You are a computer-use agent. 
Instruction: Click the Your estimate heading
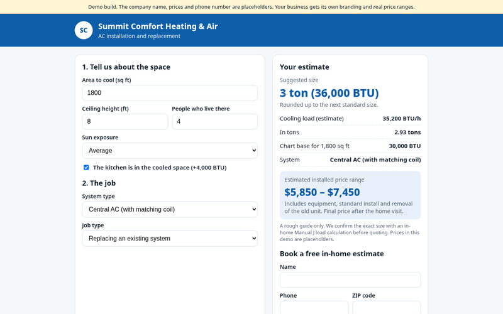click(x=304, y=67)
